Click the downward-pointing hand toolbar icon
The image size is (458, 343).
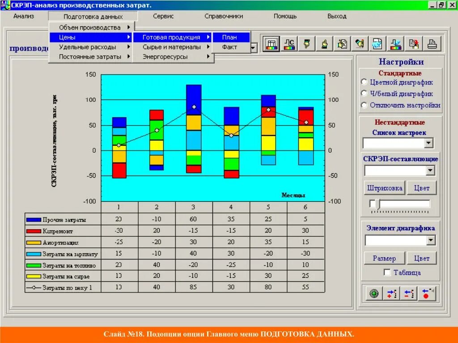coord(307,44)
